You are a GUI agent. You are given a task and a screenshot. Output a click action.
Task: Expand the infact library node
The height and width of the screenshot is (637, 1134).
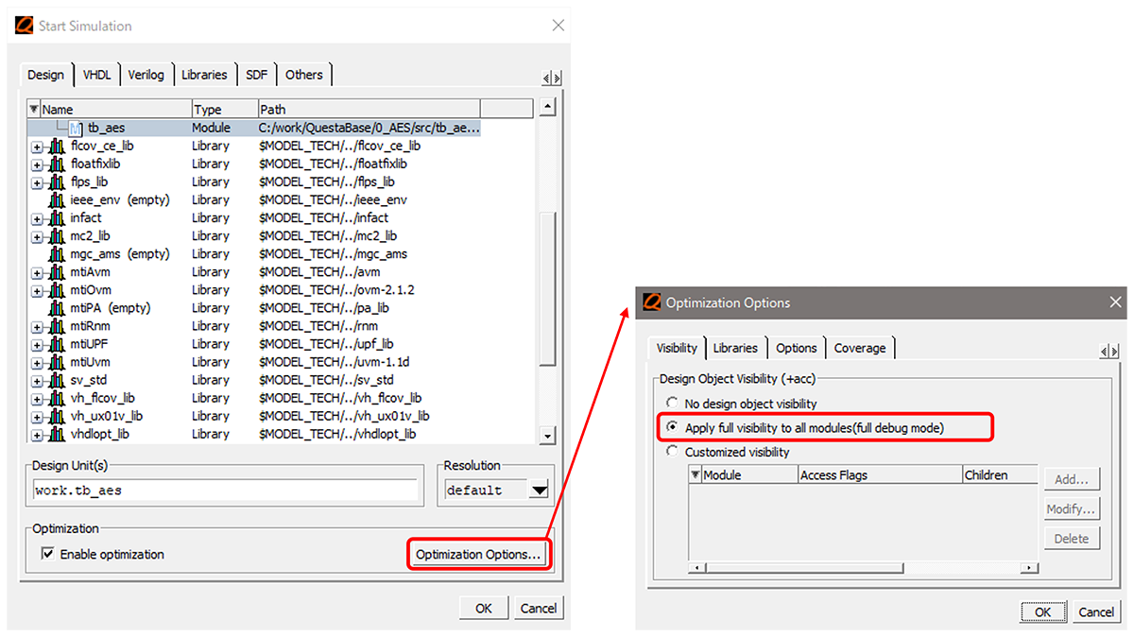[37, 219]
